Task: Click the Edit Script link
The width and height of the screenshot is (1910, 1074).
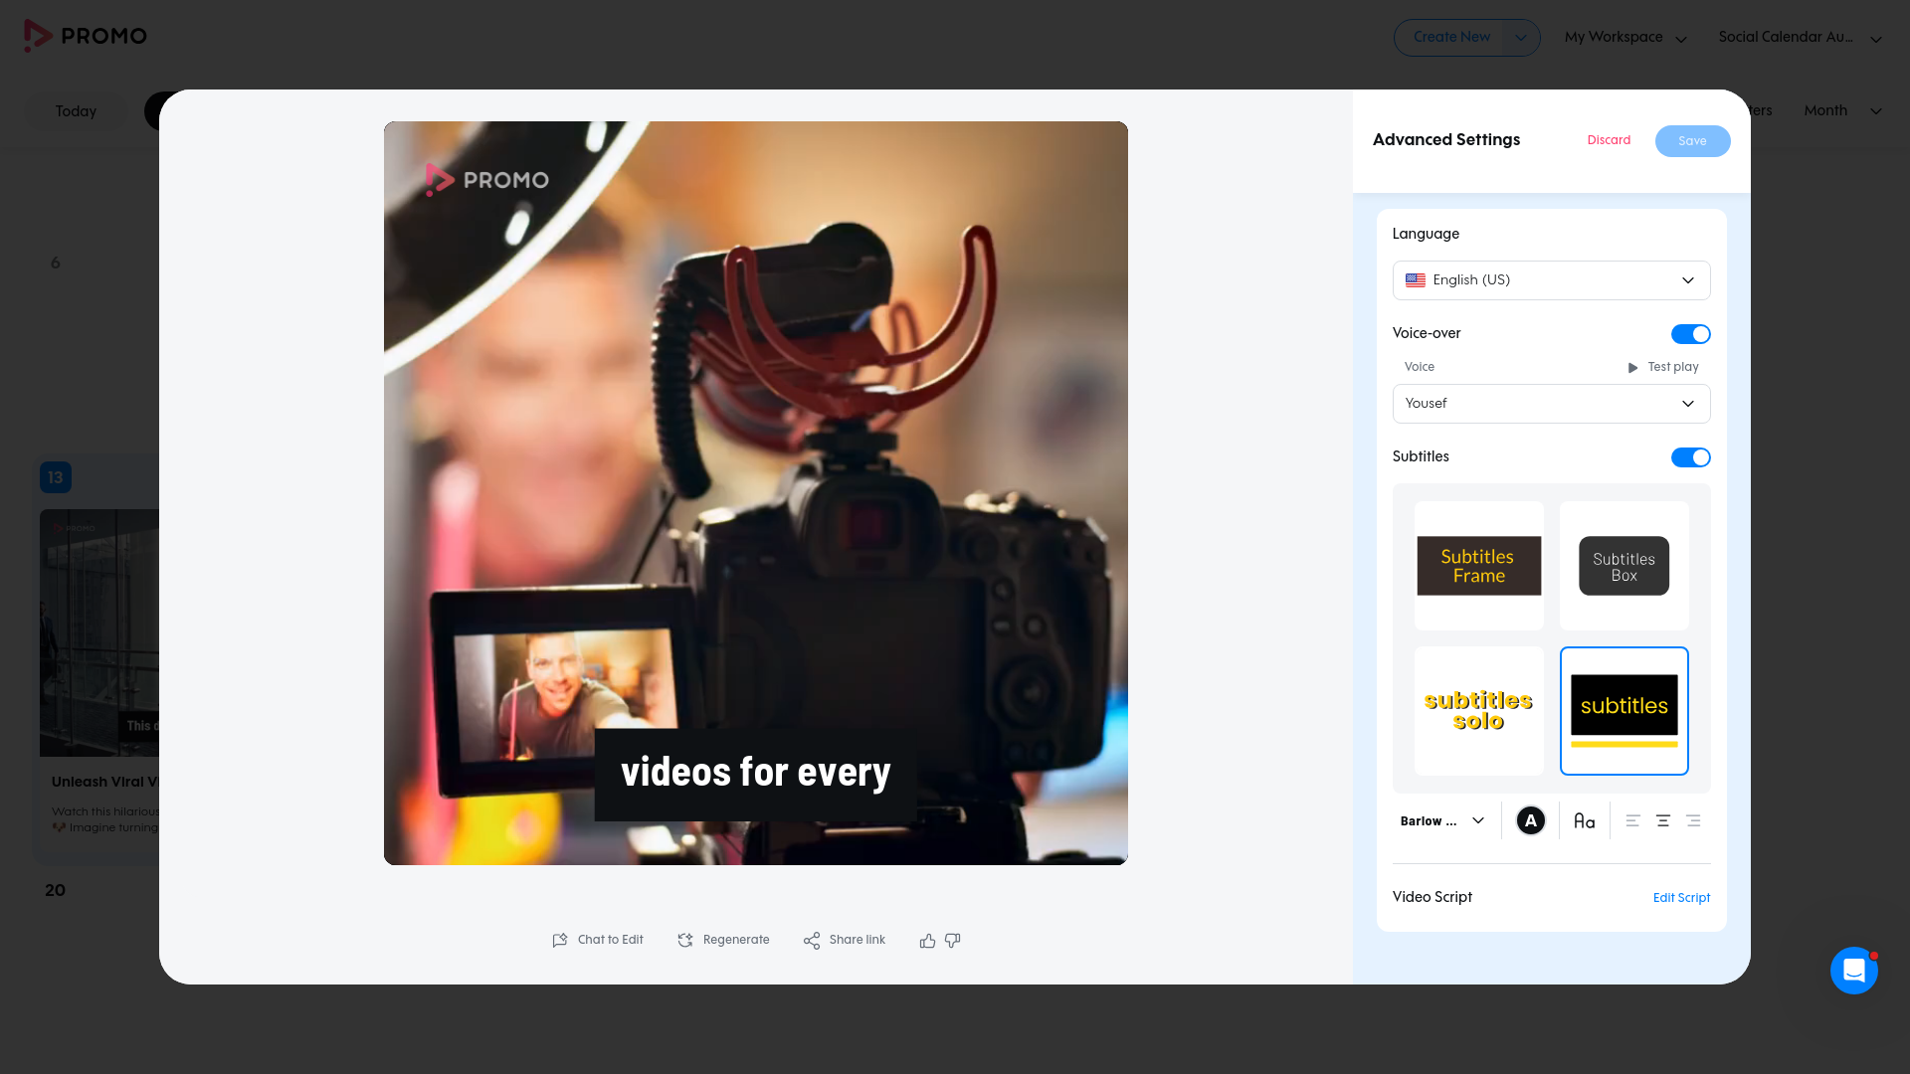Action: tap(1681, 898)
